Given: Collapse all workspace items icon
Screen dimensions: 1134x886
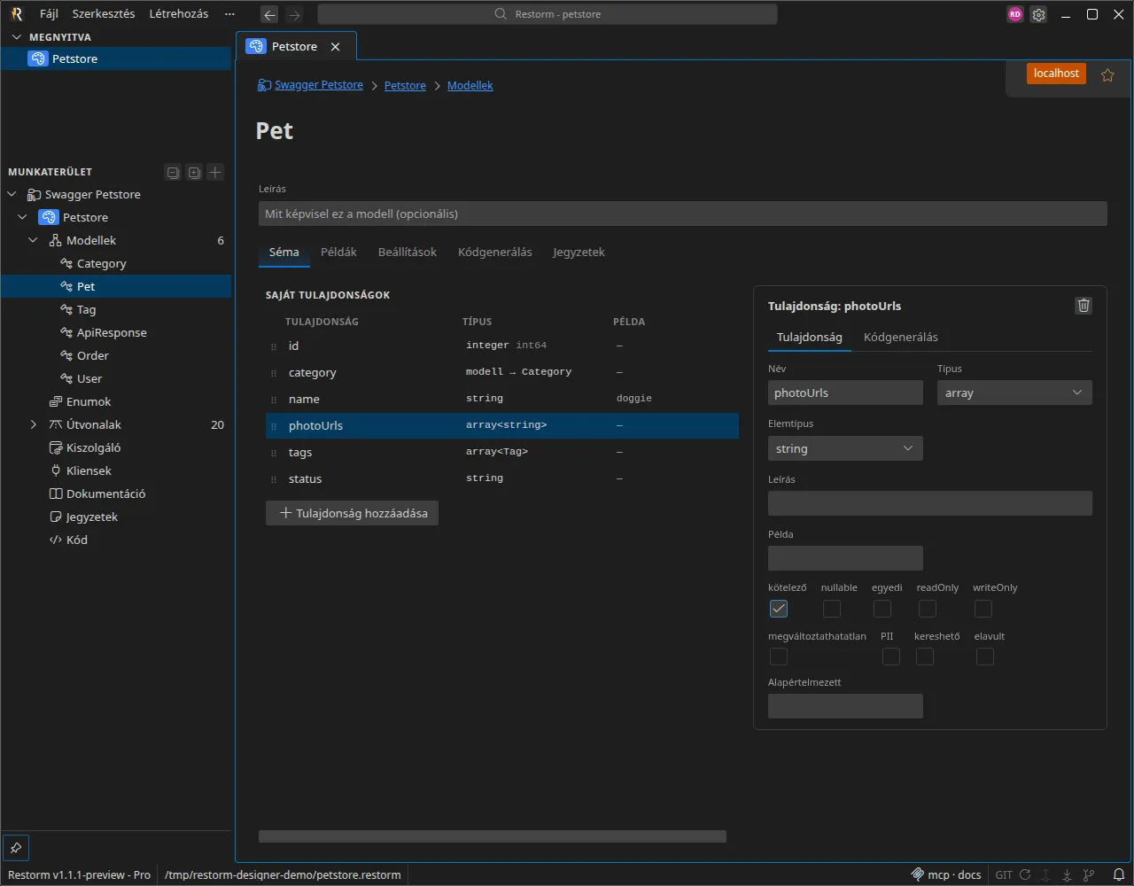Looking at the screenshot, I should pos(173,172).
